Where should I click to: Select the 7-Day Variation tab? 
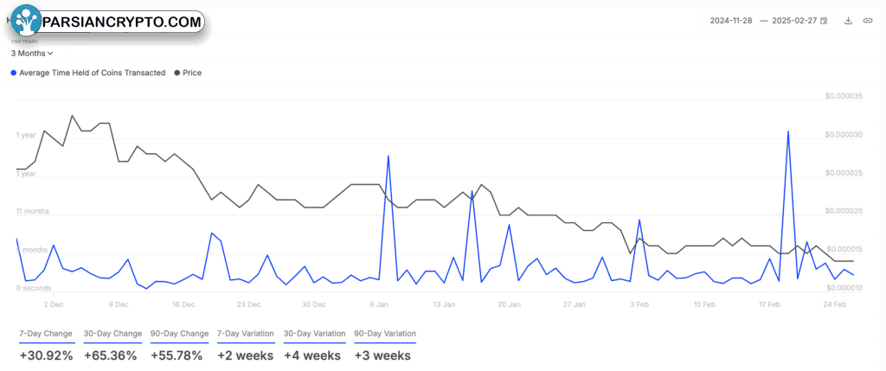246,334
